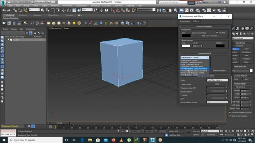Select the Select and Link tool

(15, 10)
